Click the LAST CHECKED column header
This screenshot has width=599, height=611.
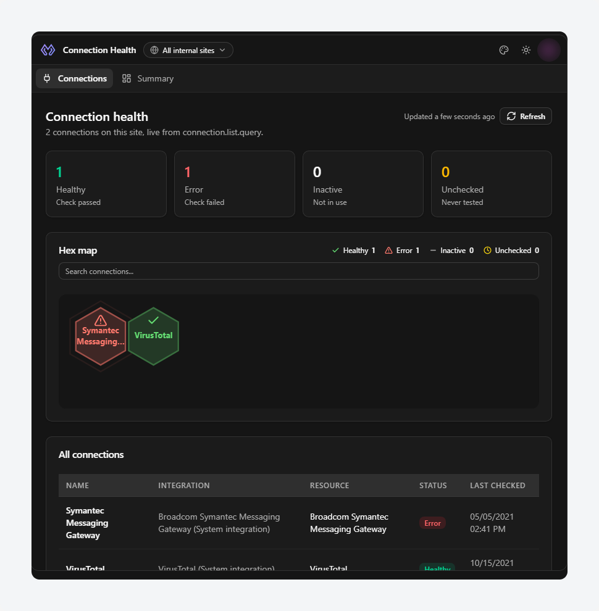pos(498,486)
